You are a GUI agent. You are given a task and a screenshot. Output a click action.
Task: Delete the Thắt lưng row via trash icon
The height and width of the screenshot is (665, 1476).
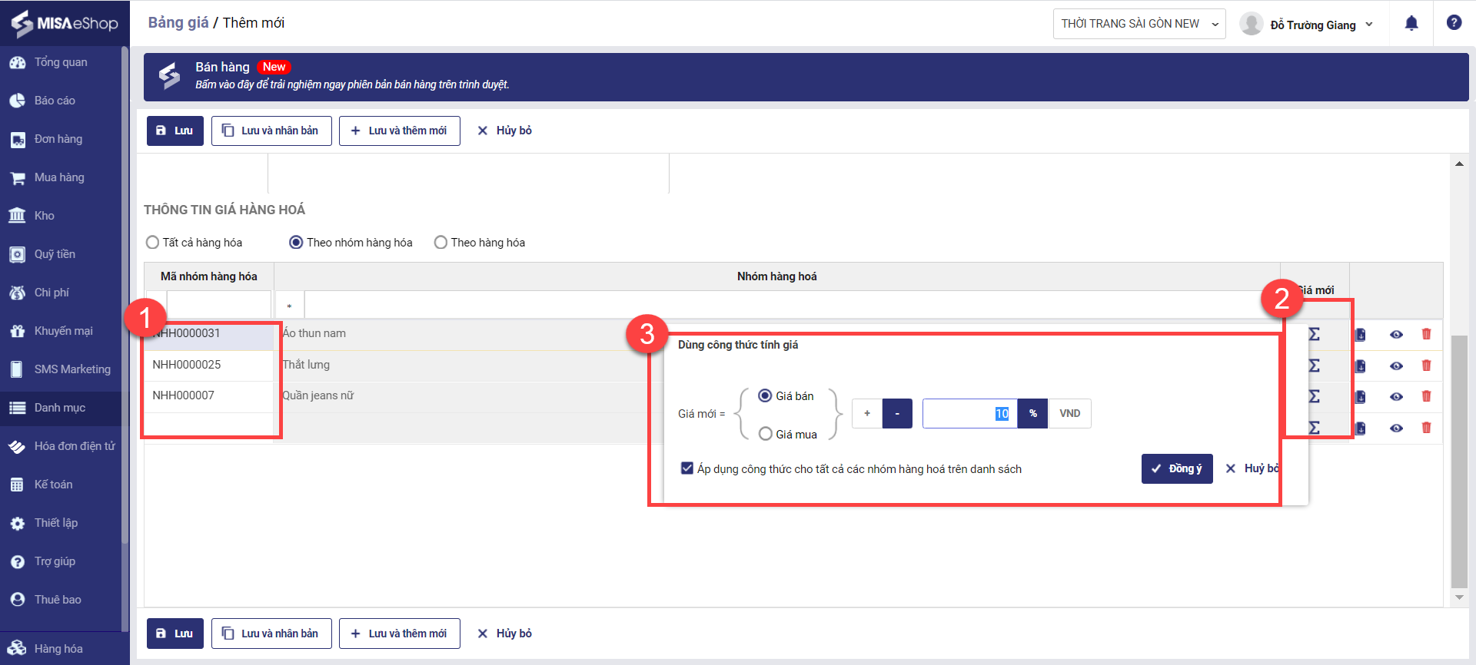[1426, 366]
